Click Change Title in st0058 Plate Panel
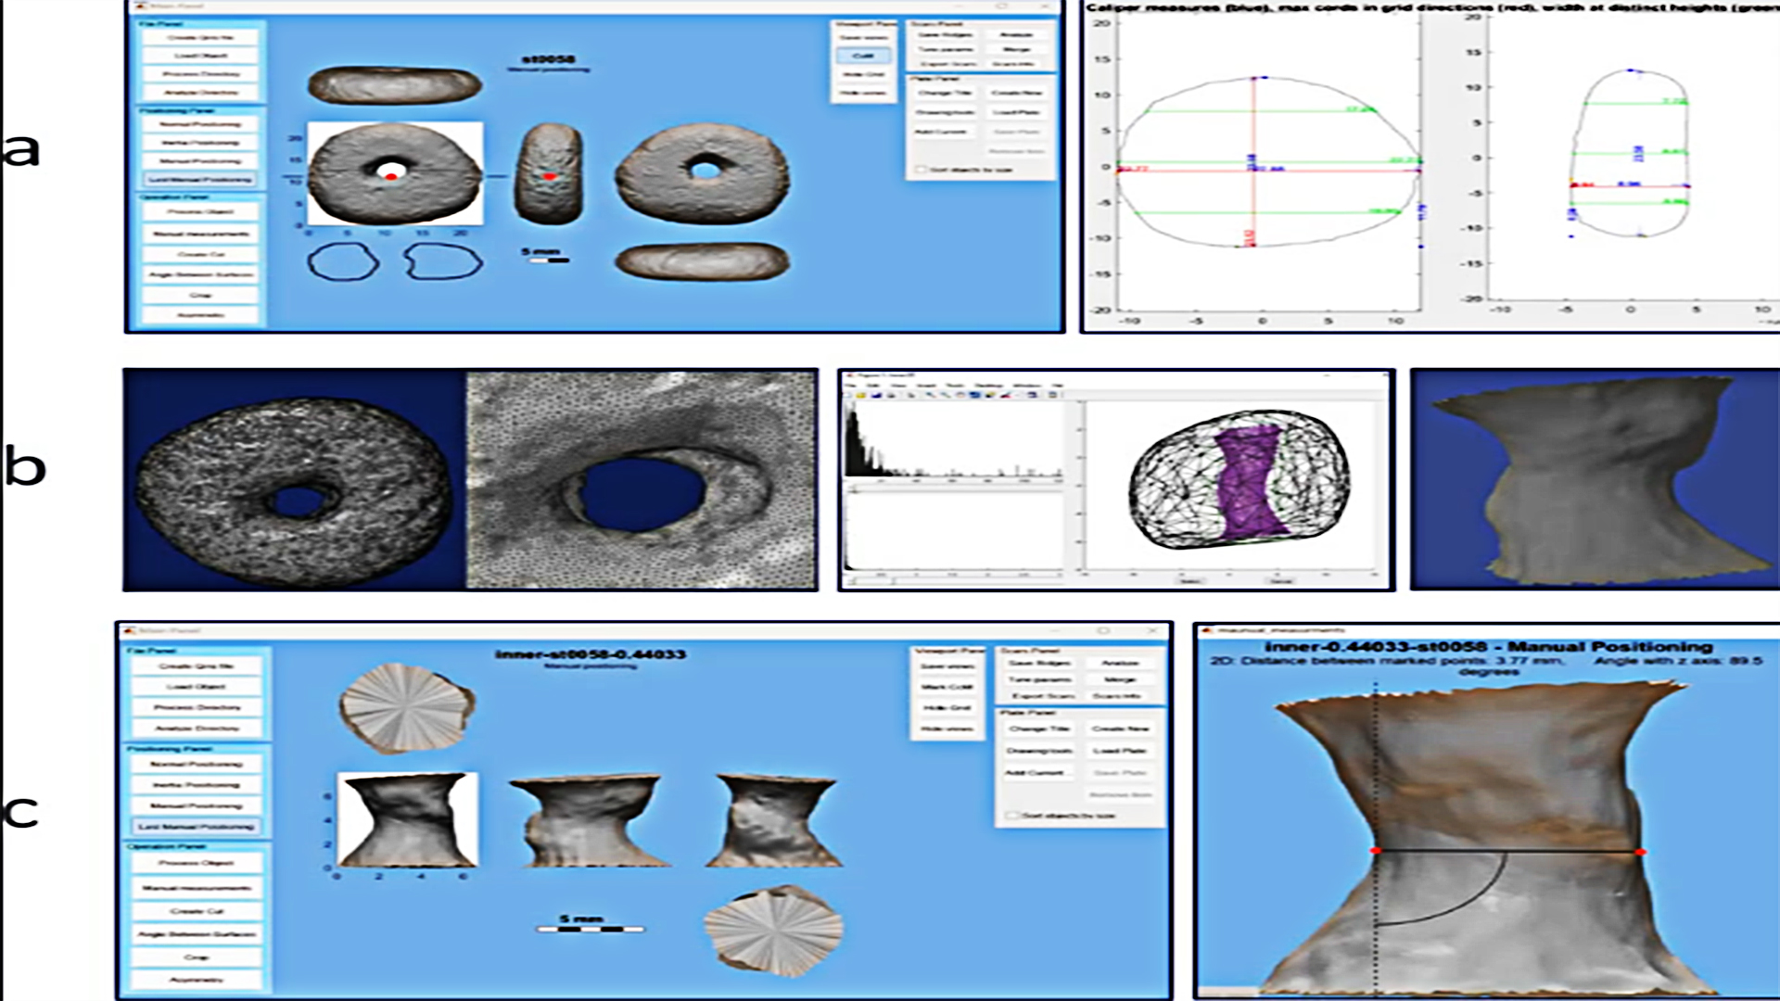 click(945, 93)
